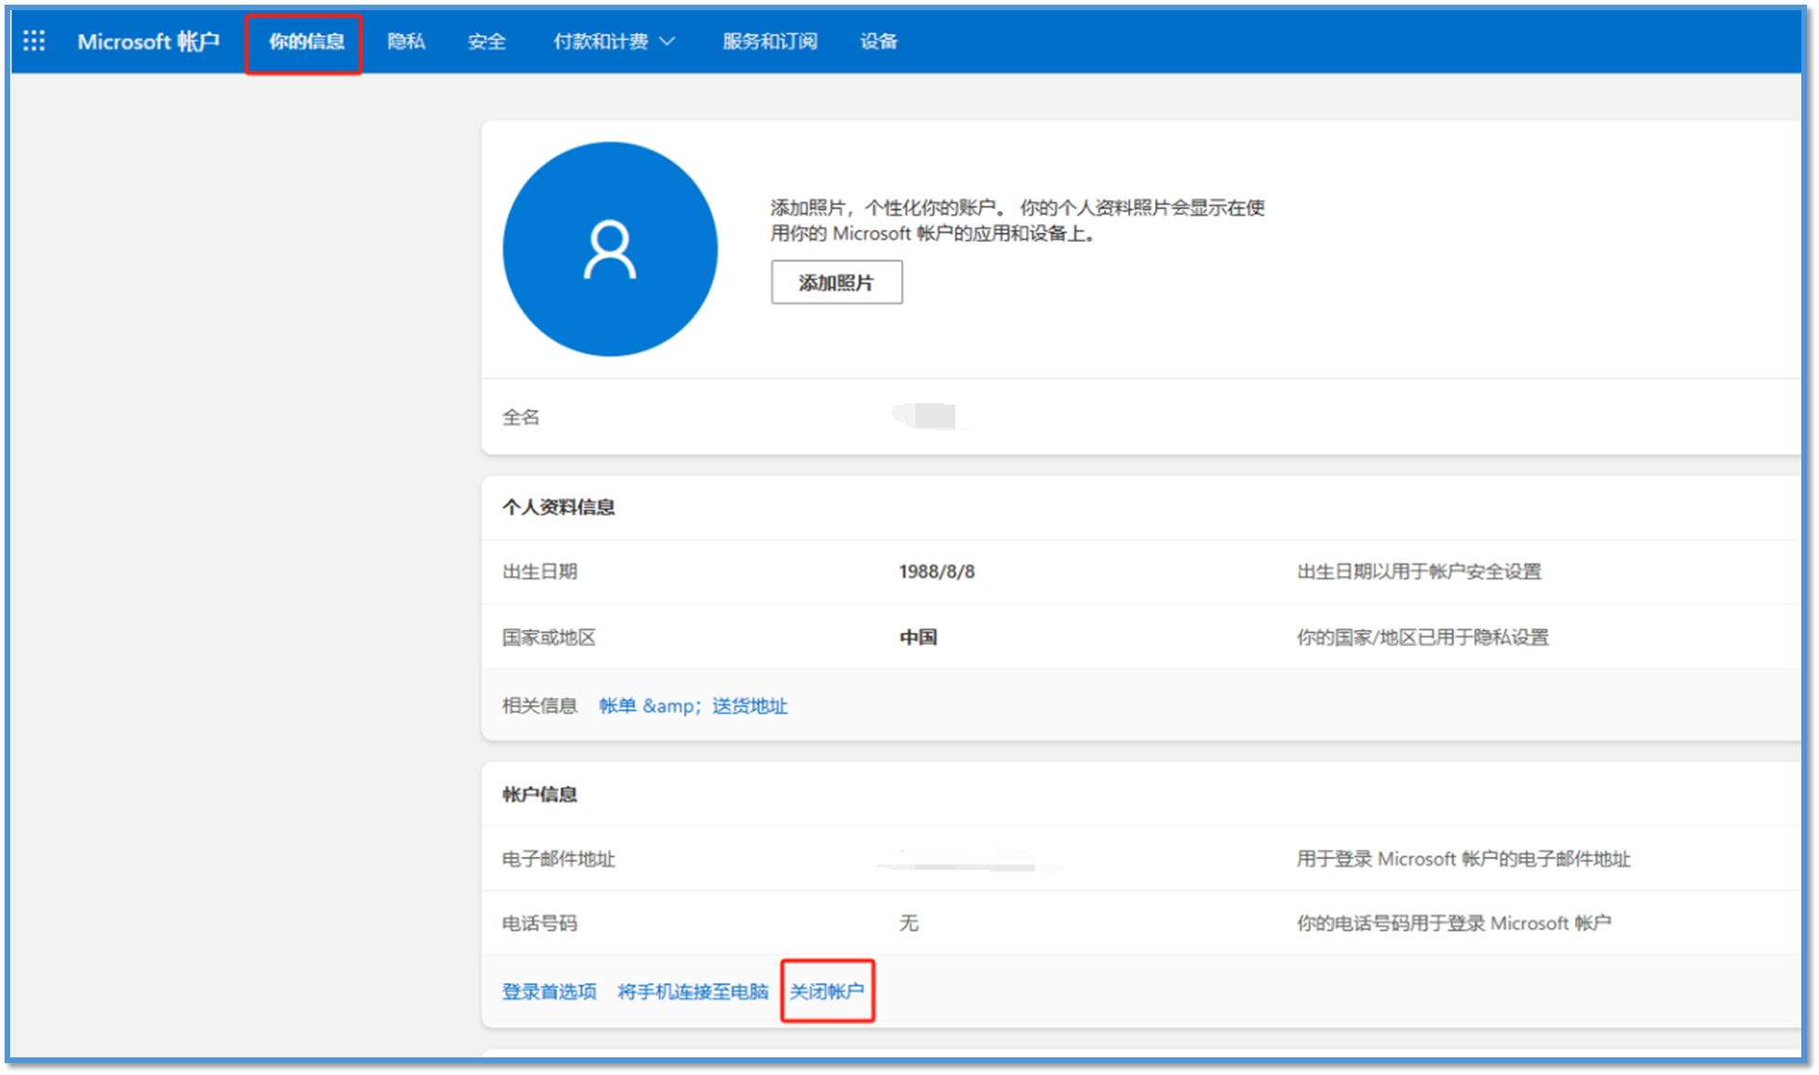Open the 服务和订阅 tab

click(x=770, y=42)
